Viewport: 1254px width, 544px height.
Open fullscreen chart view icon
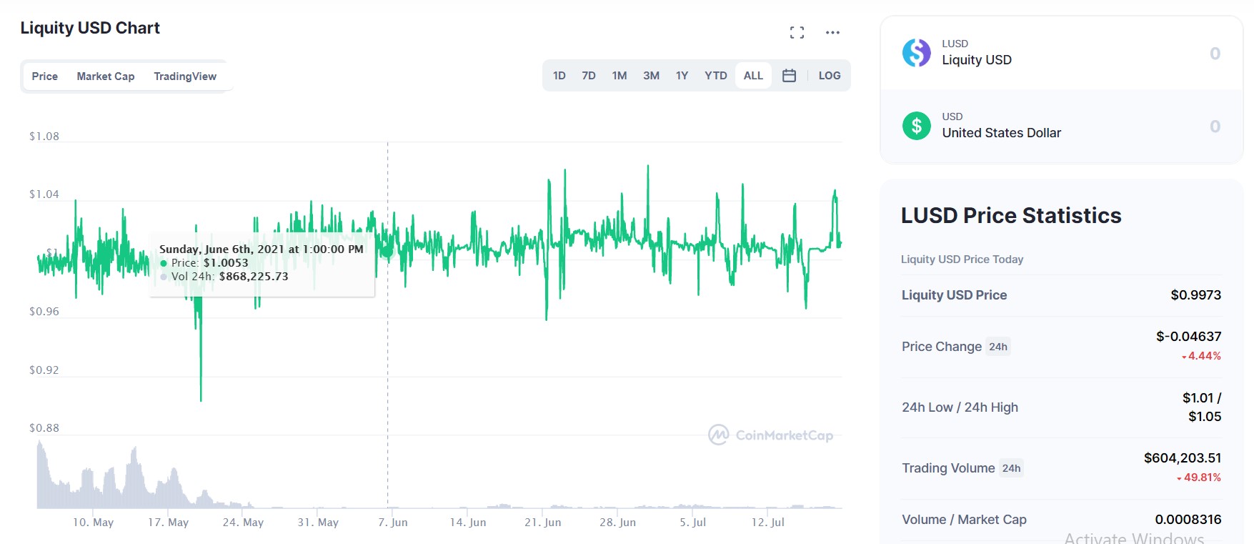[797, 32]
